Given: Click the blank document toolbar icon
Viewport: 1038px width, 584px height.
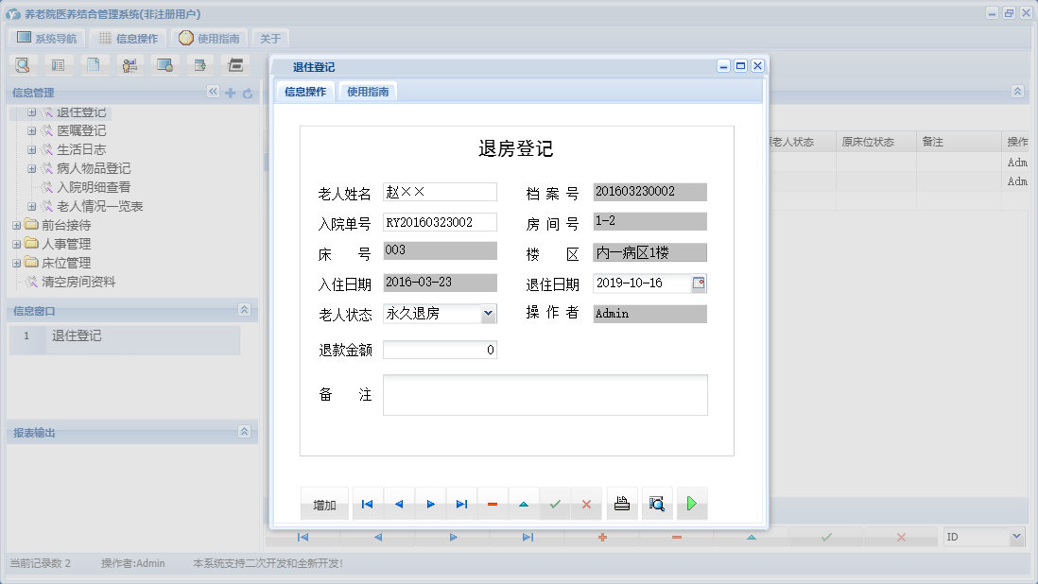Looking at the screenshot, I should click(95, 64).
